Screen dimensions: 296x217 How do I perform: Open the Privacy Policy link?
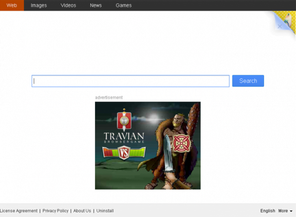[55, 211]
